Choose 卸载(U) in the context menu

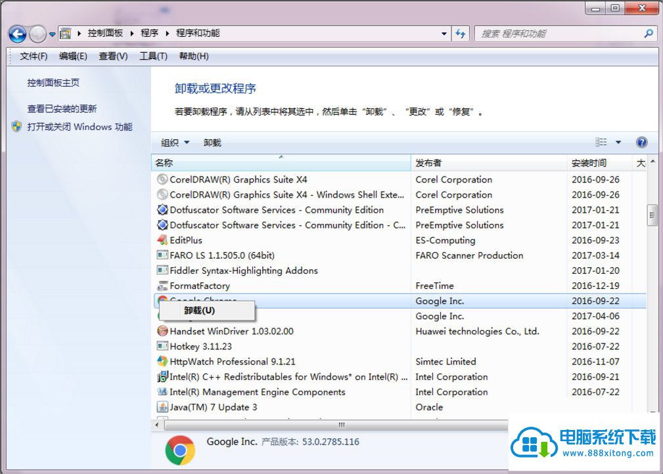pyautogui.click(x=207, y=311)
